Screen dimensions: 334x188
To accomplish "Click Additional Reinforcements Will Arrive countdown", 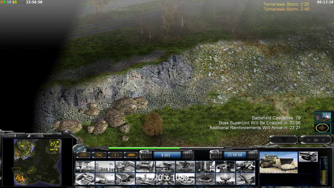I will pyautogui.click(x=255, y=128).
